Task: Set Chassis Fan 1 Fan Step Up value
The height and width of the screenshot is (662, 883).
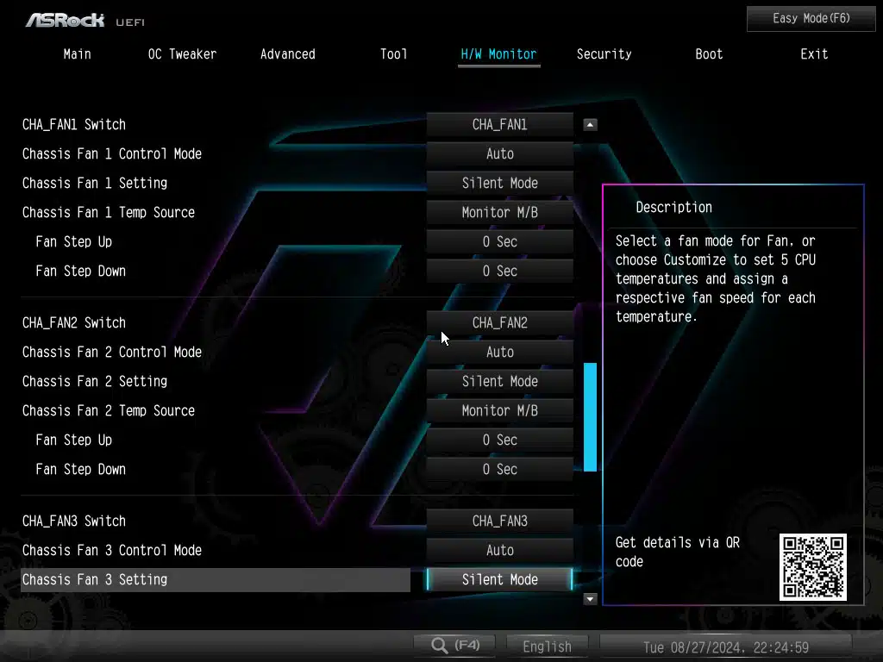Action: coord(499,242)
